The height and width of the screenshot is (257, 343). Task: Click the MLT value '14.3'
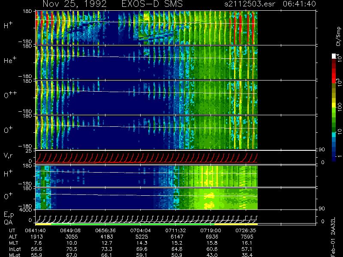pos(142,243)
